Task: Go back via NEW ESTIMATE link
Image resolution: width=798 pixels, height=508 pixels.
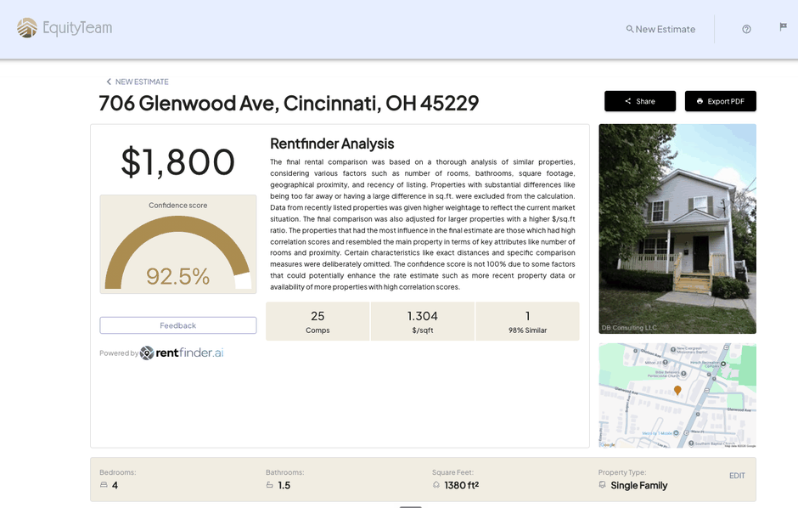Action: (x=138, y=82)
